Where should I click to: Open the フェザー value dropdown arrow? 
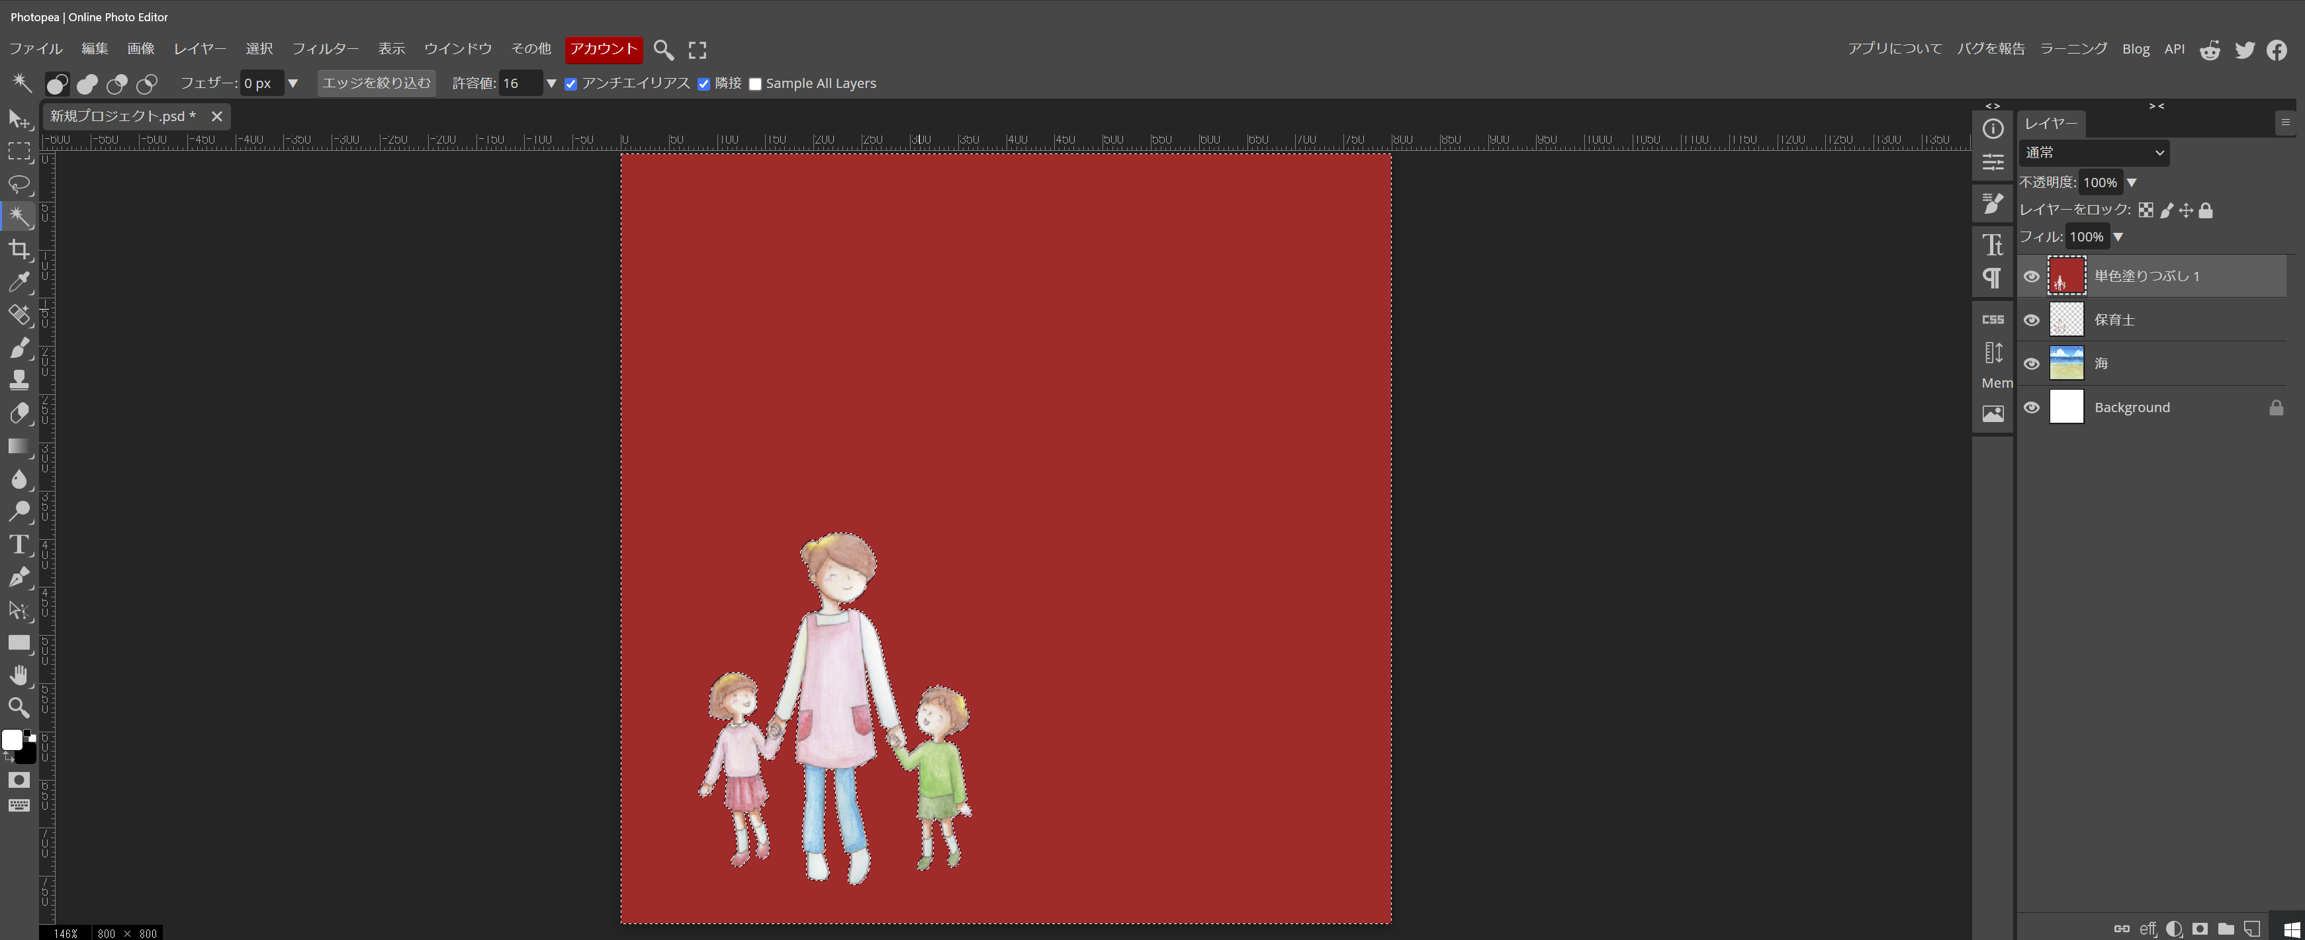point(293,83)
